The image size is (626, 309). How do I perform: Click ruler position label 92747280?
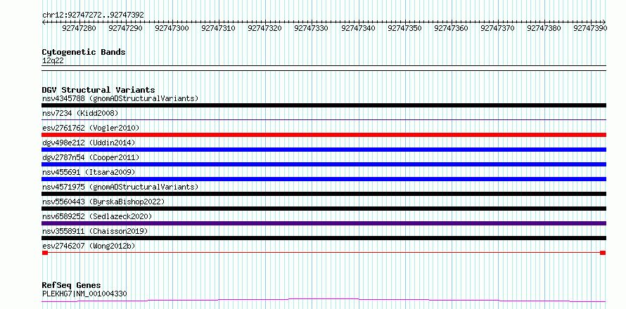point(79,28)
